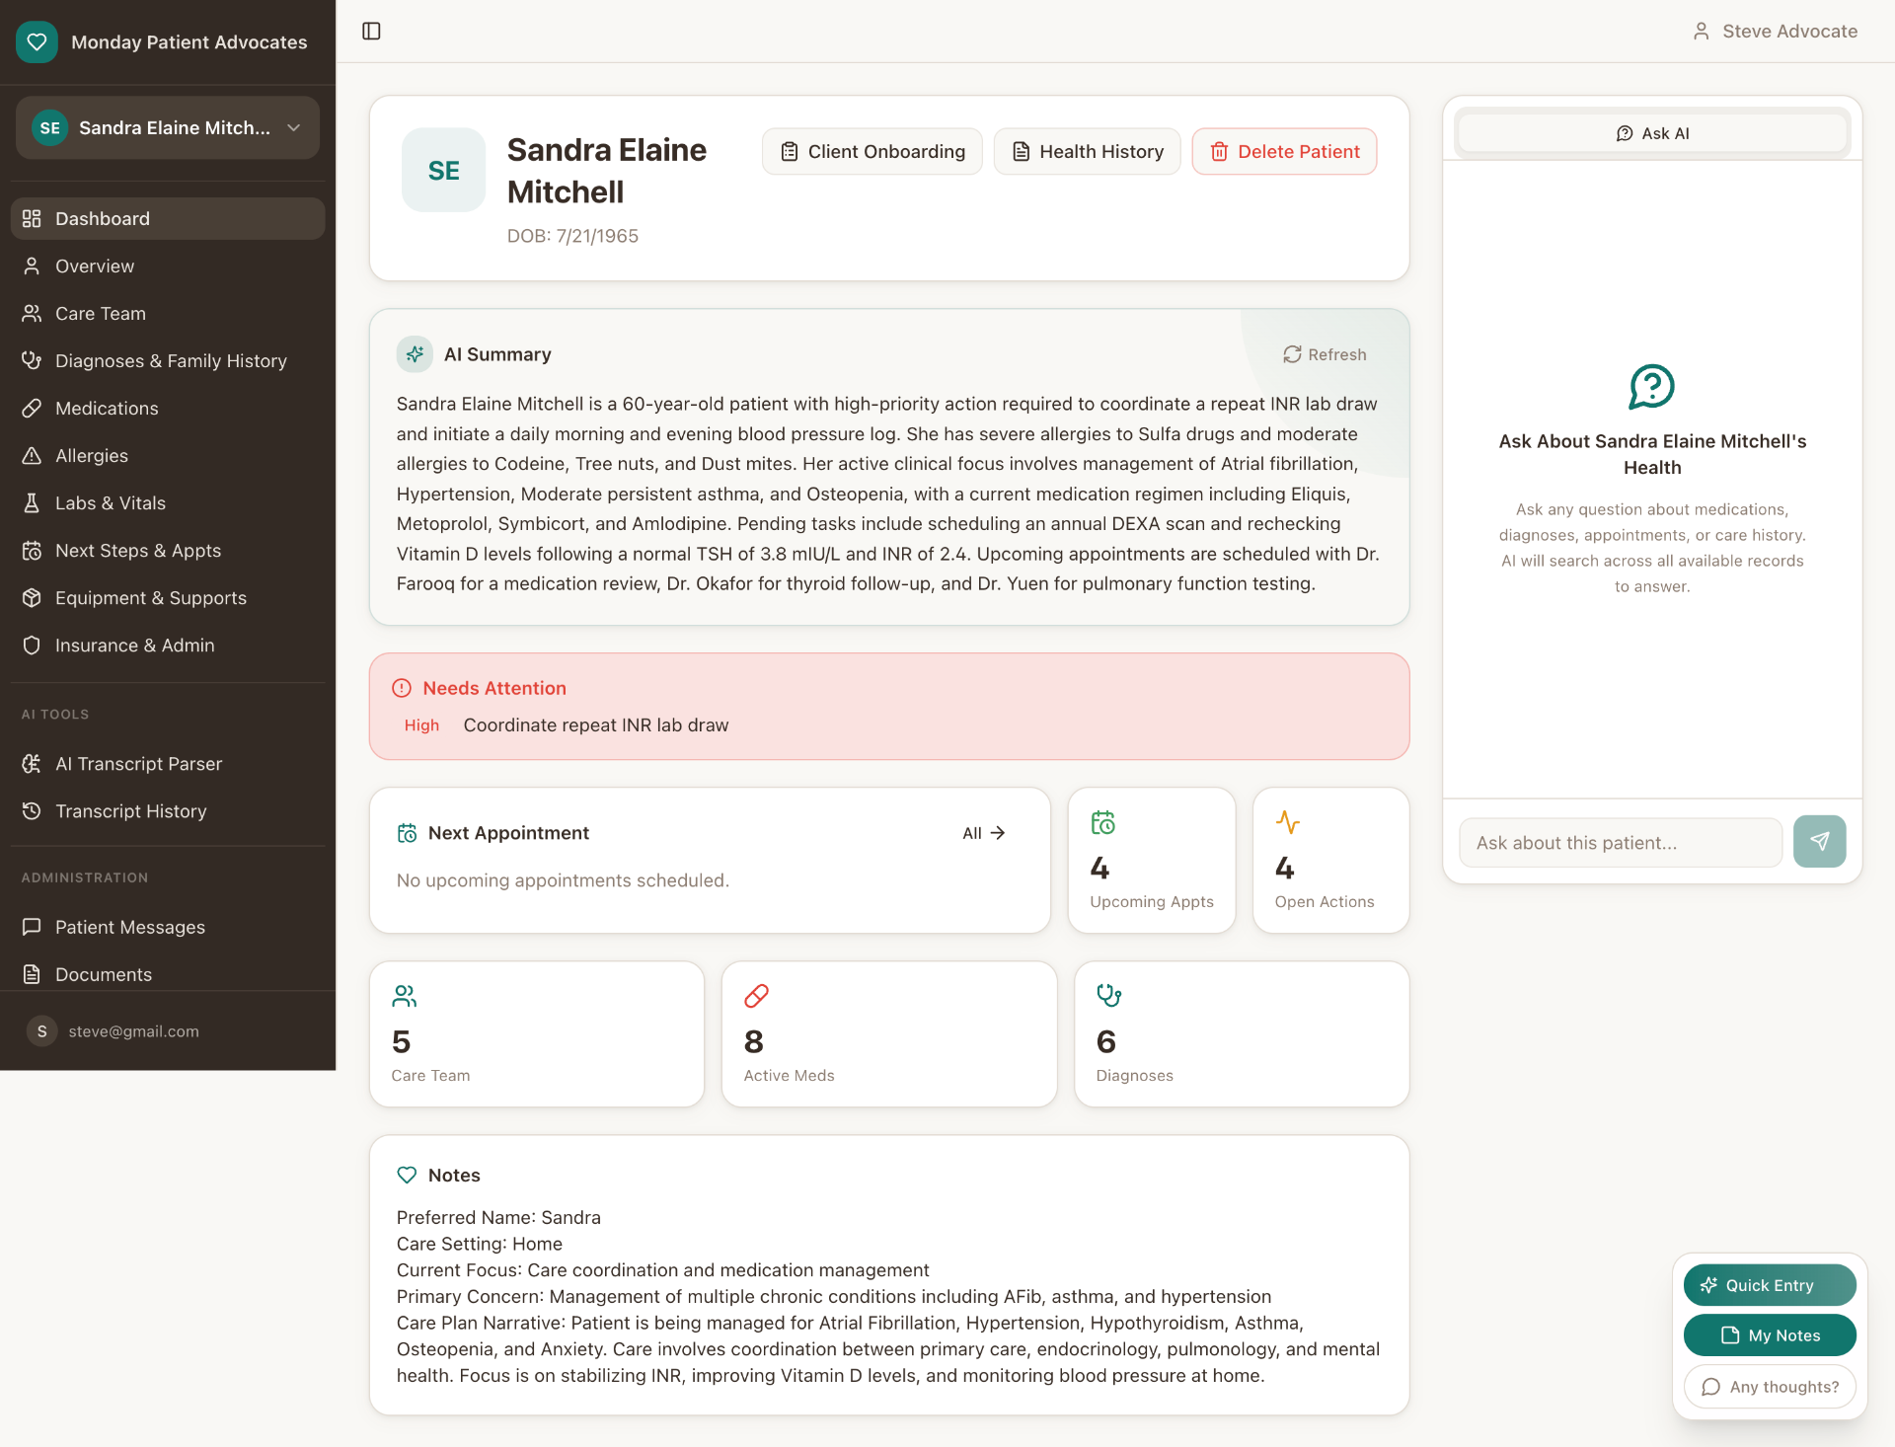Click the Ask About Health question bubble icon
Image resolution: width=1895 pixels, height=1447 pixels.
click(x=1651, y=386)
